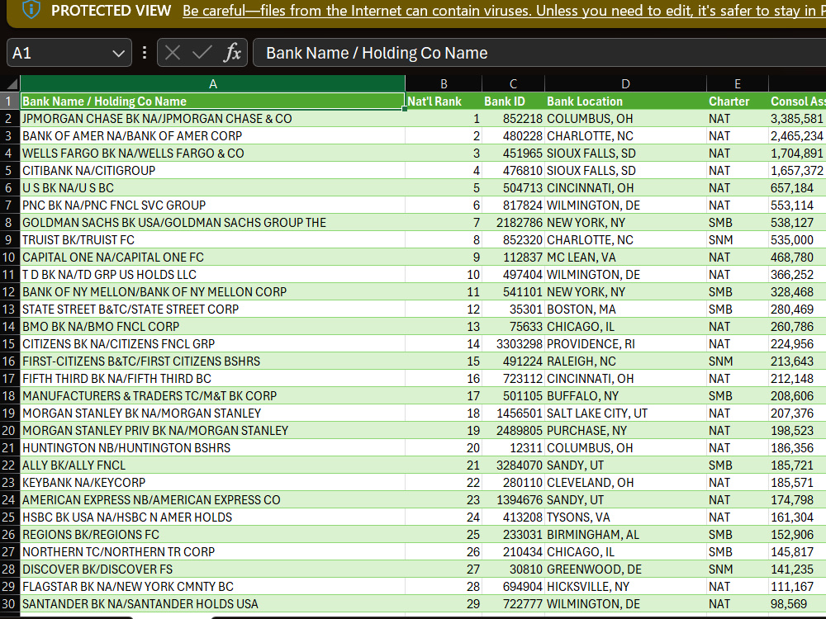
Task: Select column C header
Action: 513,83
